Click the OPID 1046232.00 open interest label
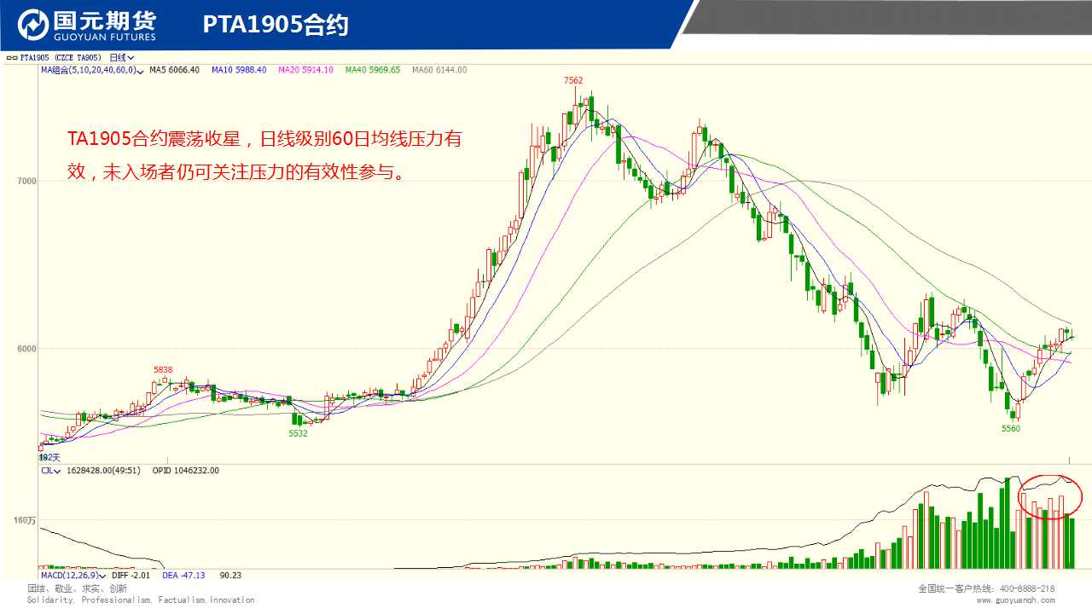The height and width of the screenshot is (614, 1092). coord(185,471)
